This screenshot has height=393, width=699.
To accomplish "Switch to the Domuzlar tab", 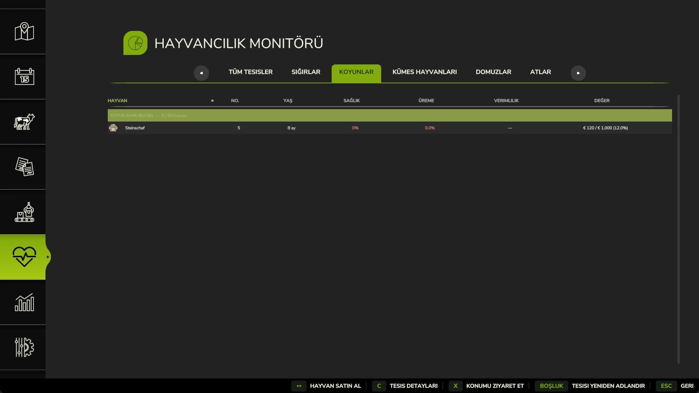I will [x=493, y=72].
